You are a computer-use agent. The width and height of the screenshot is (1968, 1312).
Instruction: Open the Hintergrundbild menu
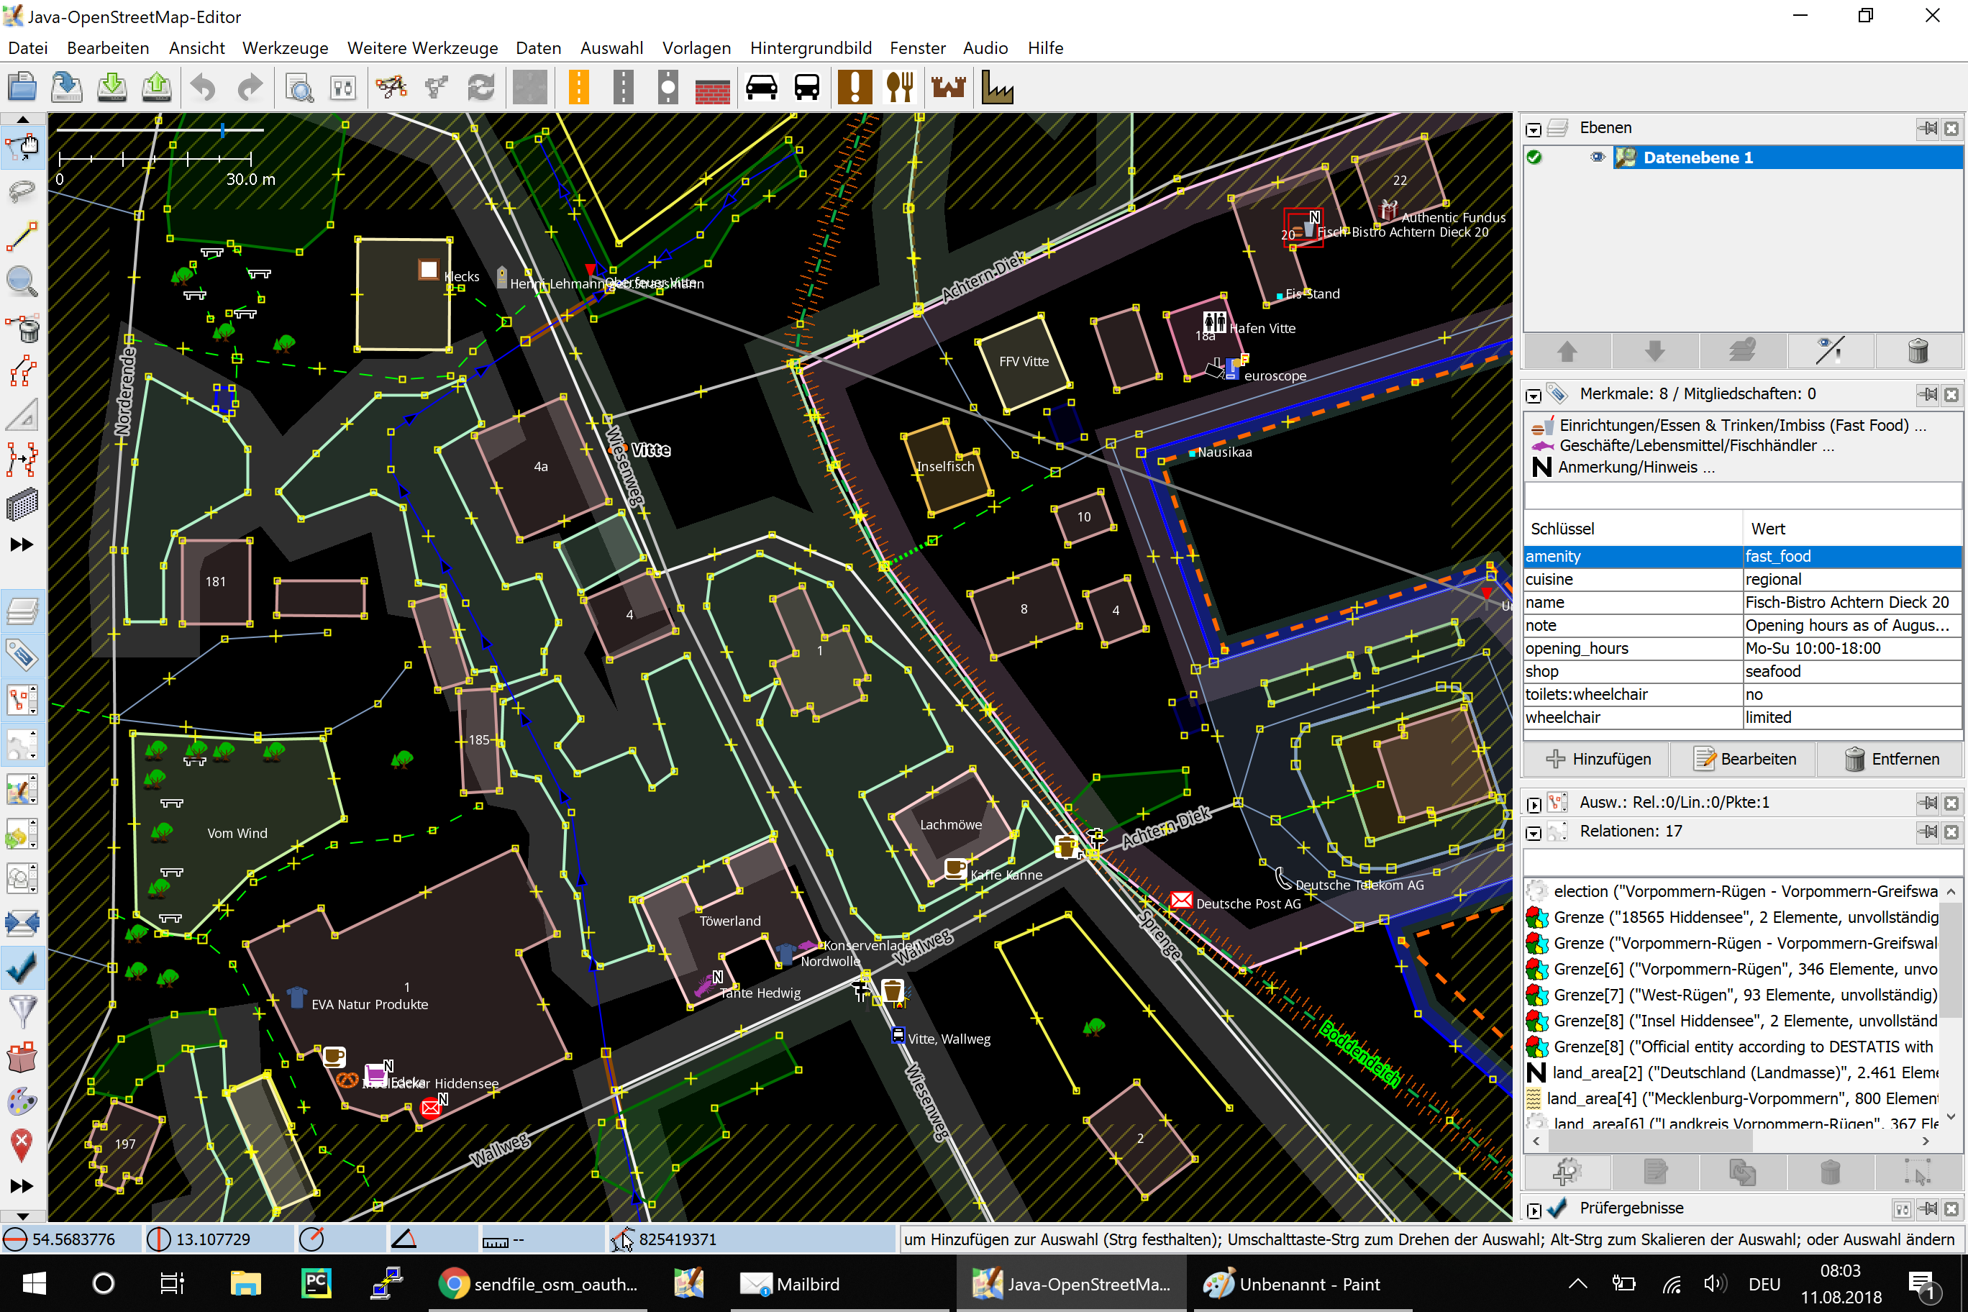click(810, 47)
